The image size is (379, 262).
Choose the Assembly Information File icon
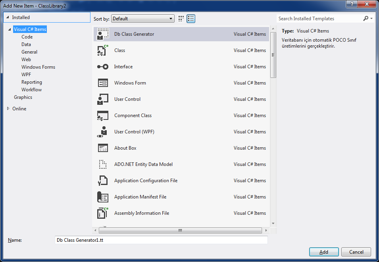103,213
